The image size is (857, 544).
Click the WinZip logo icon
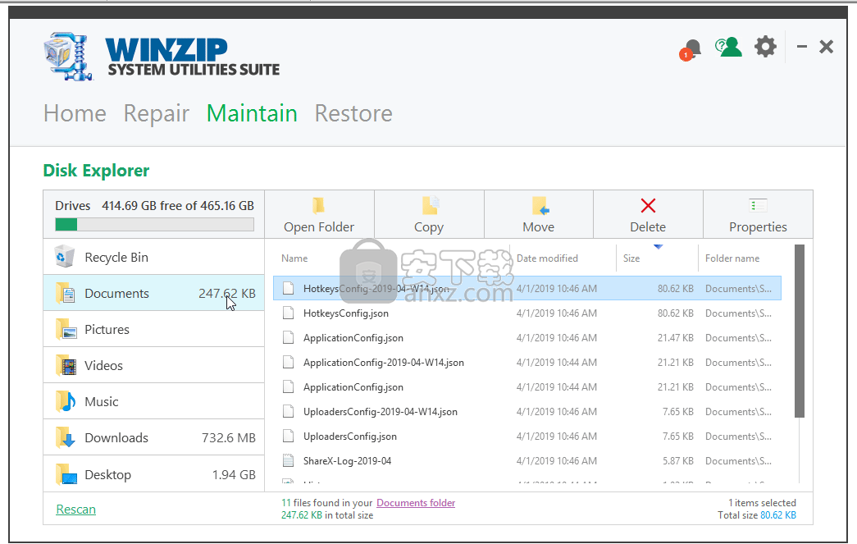(69, 57)
